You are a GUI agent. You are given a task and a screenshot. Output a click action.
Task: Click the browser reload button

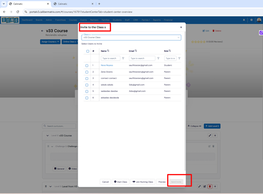pyautogui.click(x=18, y=12)
